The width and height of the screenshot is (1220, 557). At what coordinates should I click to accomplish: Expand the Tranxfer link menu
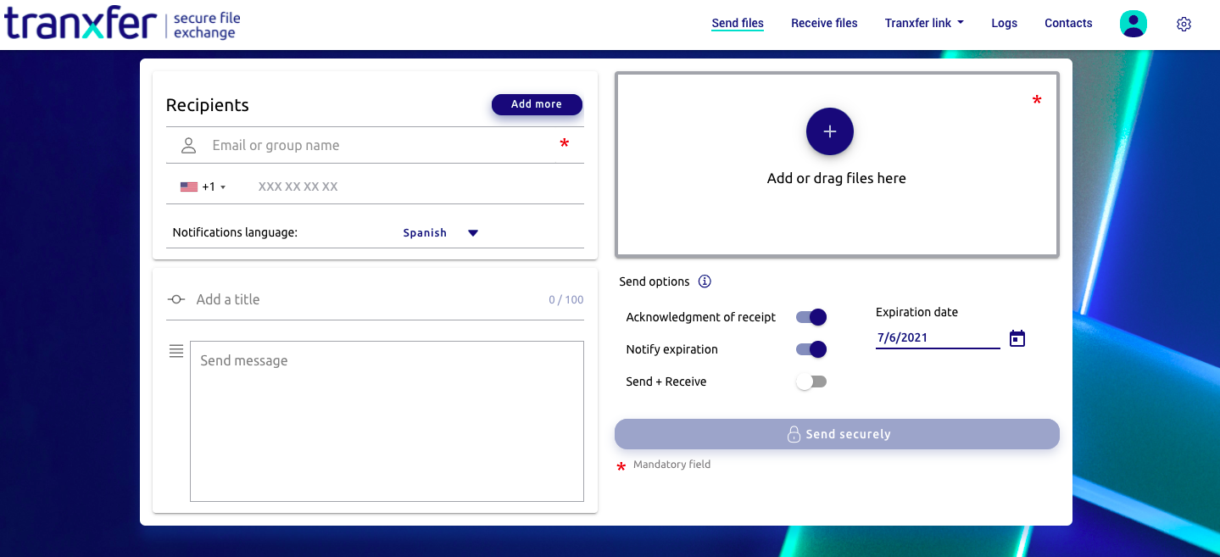[923, 23]
